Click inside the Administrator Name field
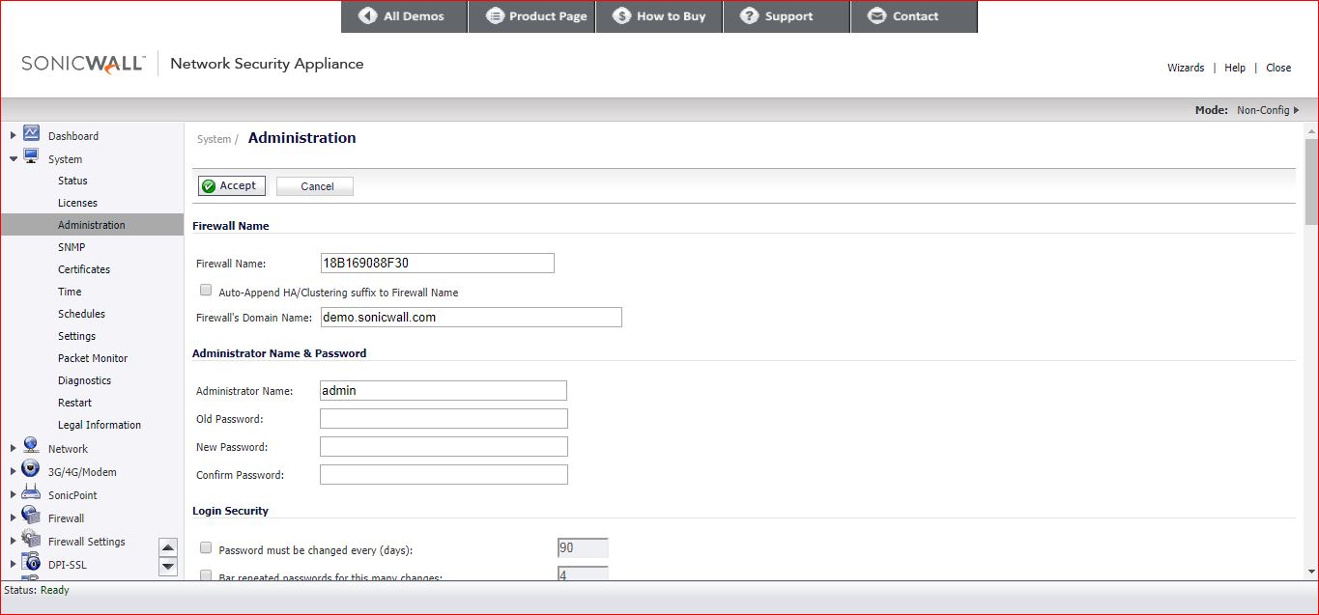1319x615 pixels. tap(443, 390)
